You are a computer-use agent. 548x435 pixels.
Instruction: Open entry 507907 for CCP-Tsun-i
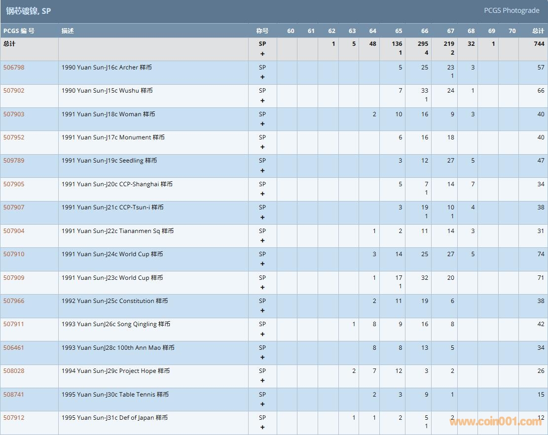14,207
